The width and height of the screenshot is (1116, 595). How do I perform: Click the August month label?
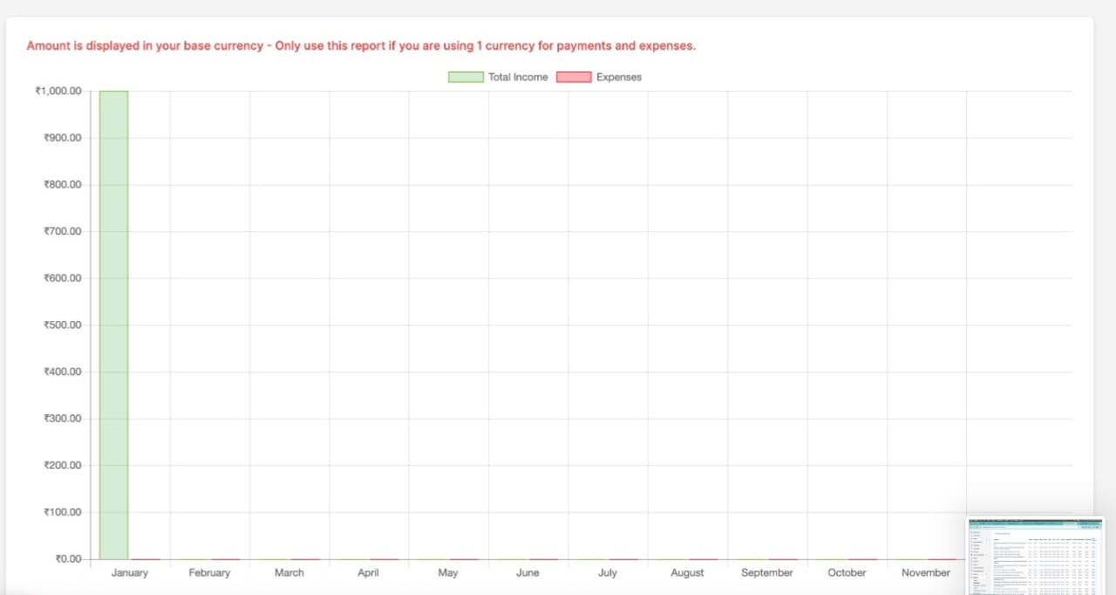click(x=687, y=572)
